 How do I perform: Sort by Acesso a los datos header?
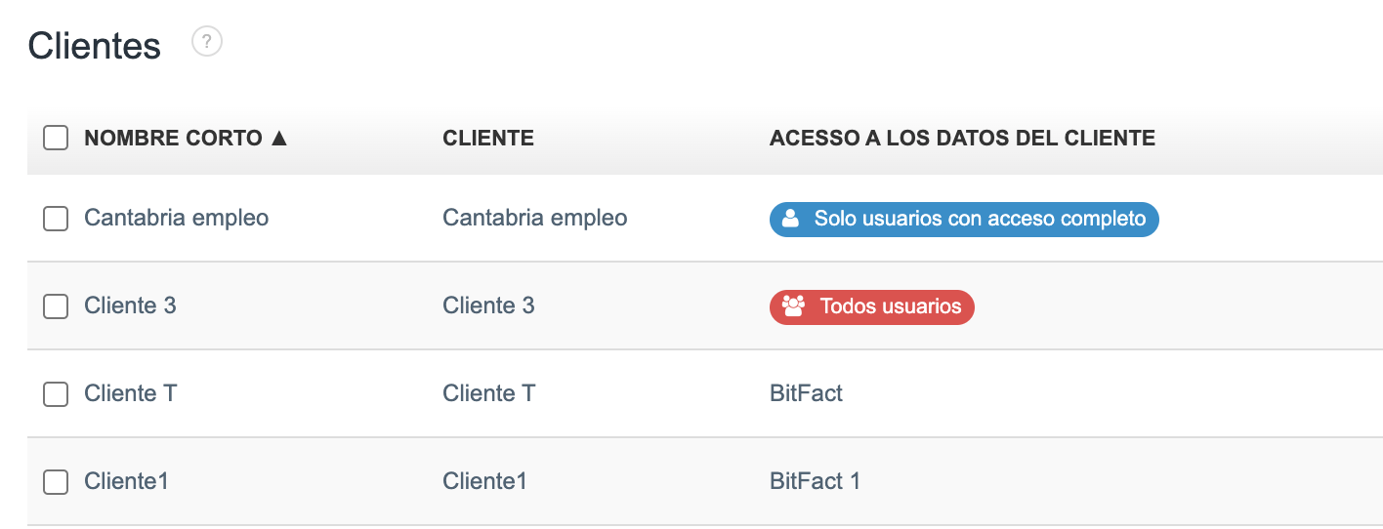962,139
